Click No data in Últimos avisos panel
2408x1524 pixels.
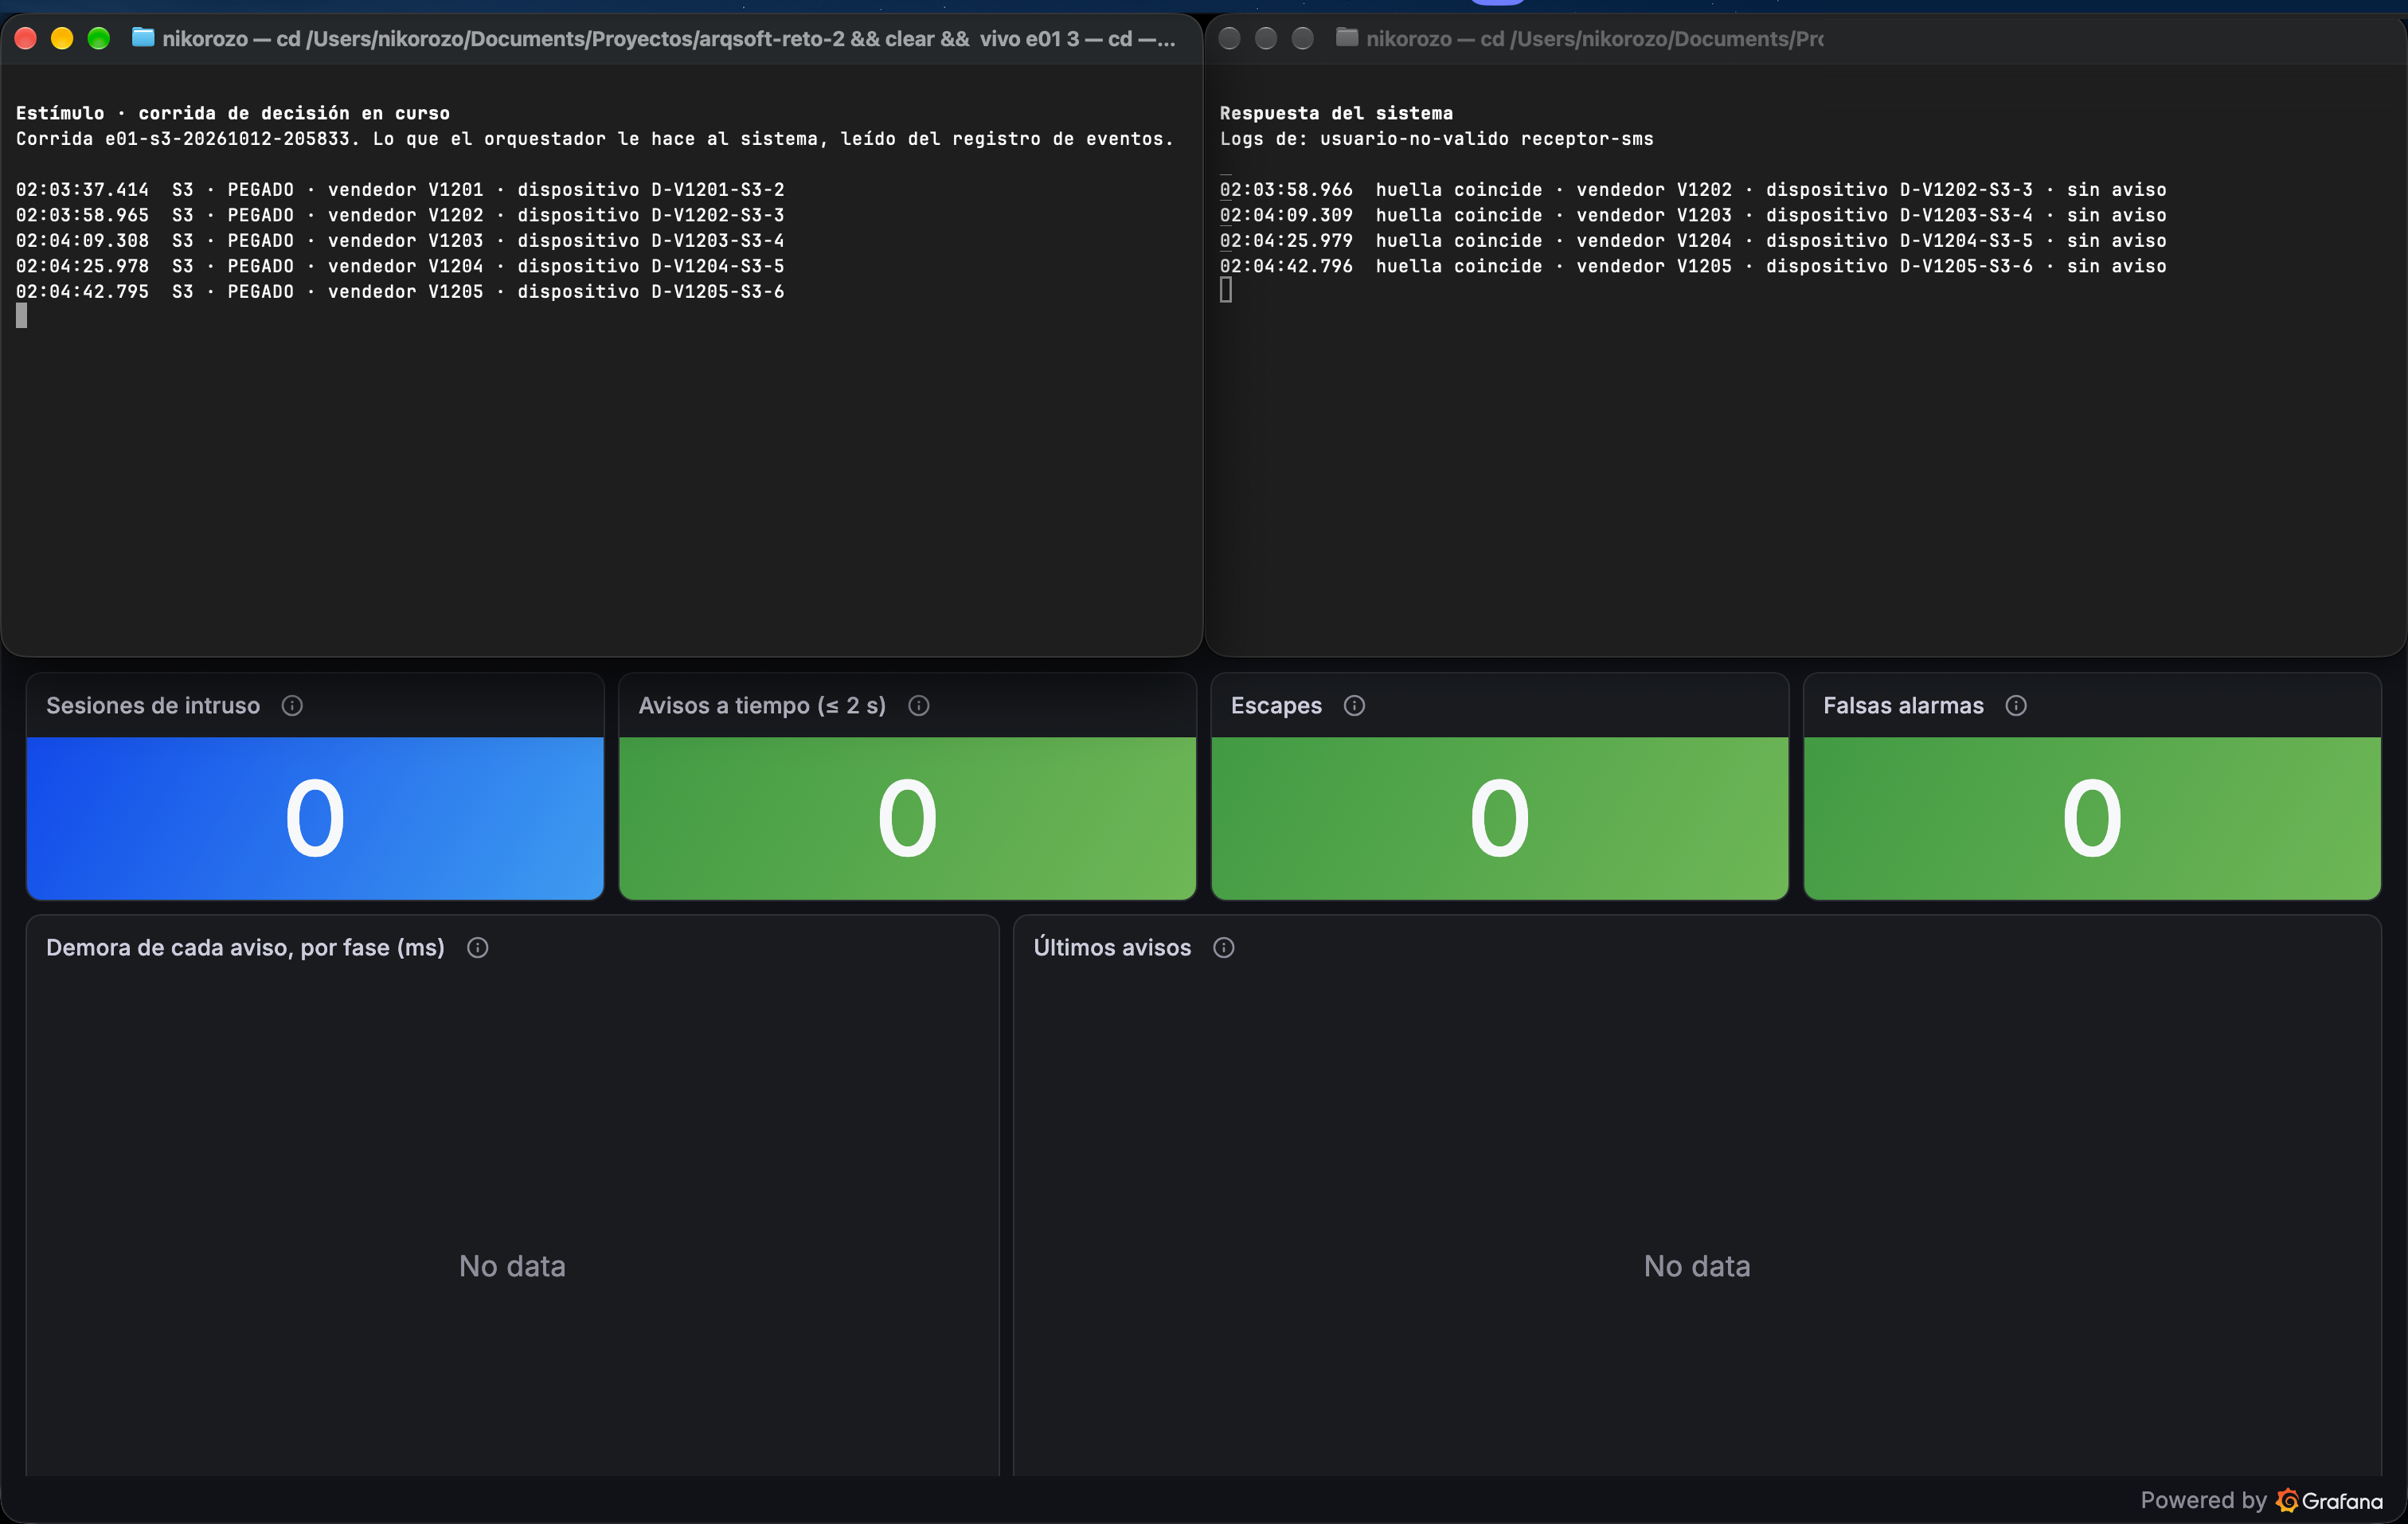pyautogui.click(x=1697, y=1266)
